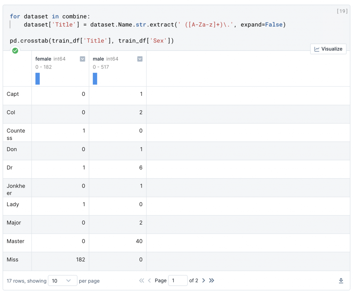Go to previous table page
The image size is (353, 292).
pos(149,281)
